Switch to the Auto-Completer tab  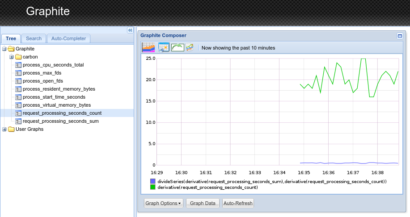tap(68, 39)
